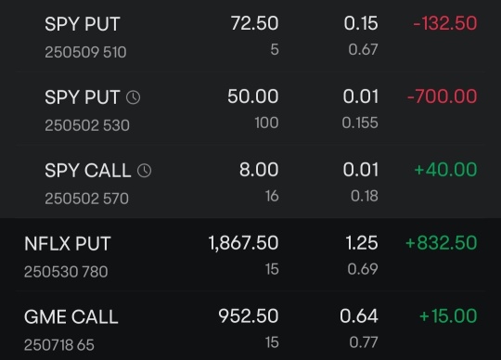Open the GME CALL 250718 65 position
The width and height of the screenshot is (501, 360).
pyautogui.click(x=250, y=326)
